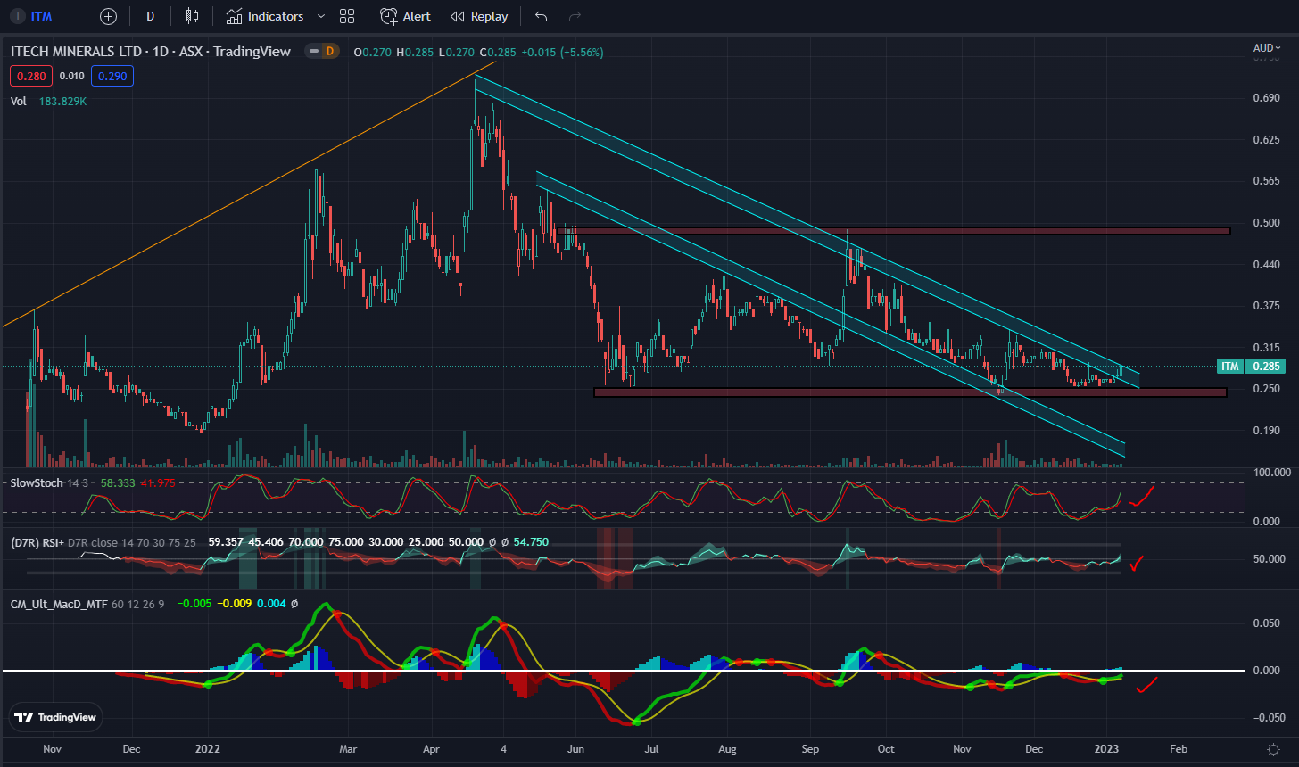The width and height of the screenshot is (1299, 767).
Task: Click the ITM 0.285 current price label
Action: pyautogui.click(x=1250, y=367)
